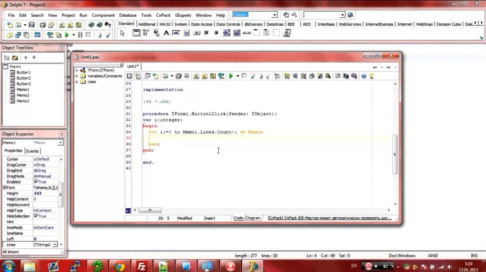Screen dimensions: 486x272
Task: Close the Object TreeView panel
Action: [62, 48]
